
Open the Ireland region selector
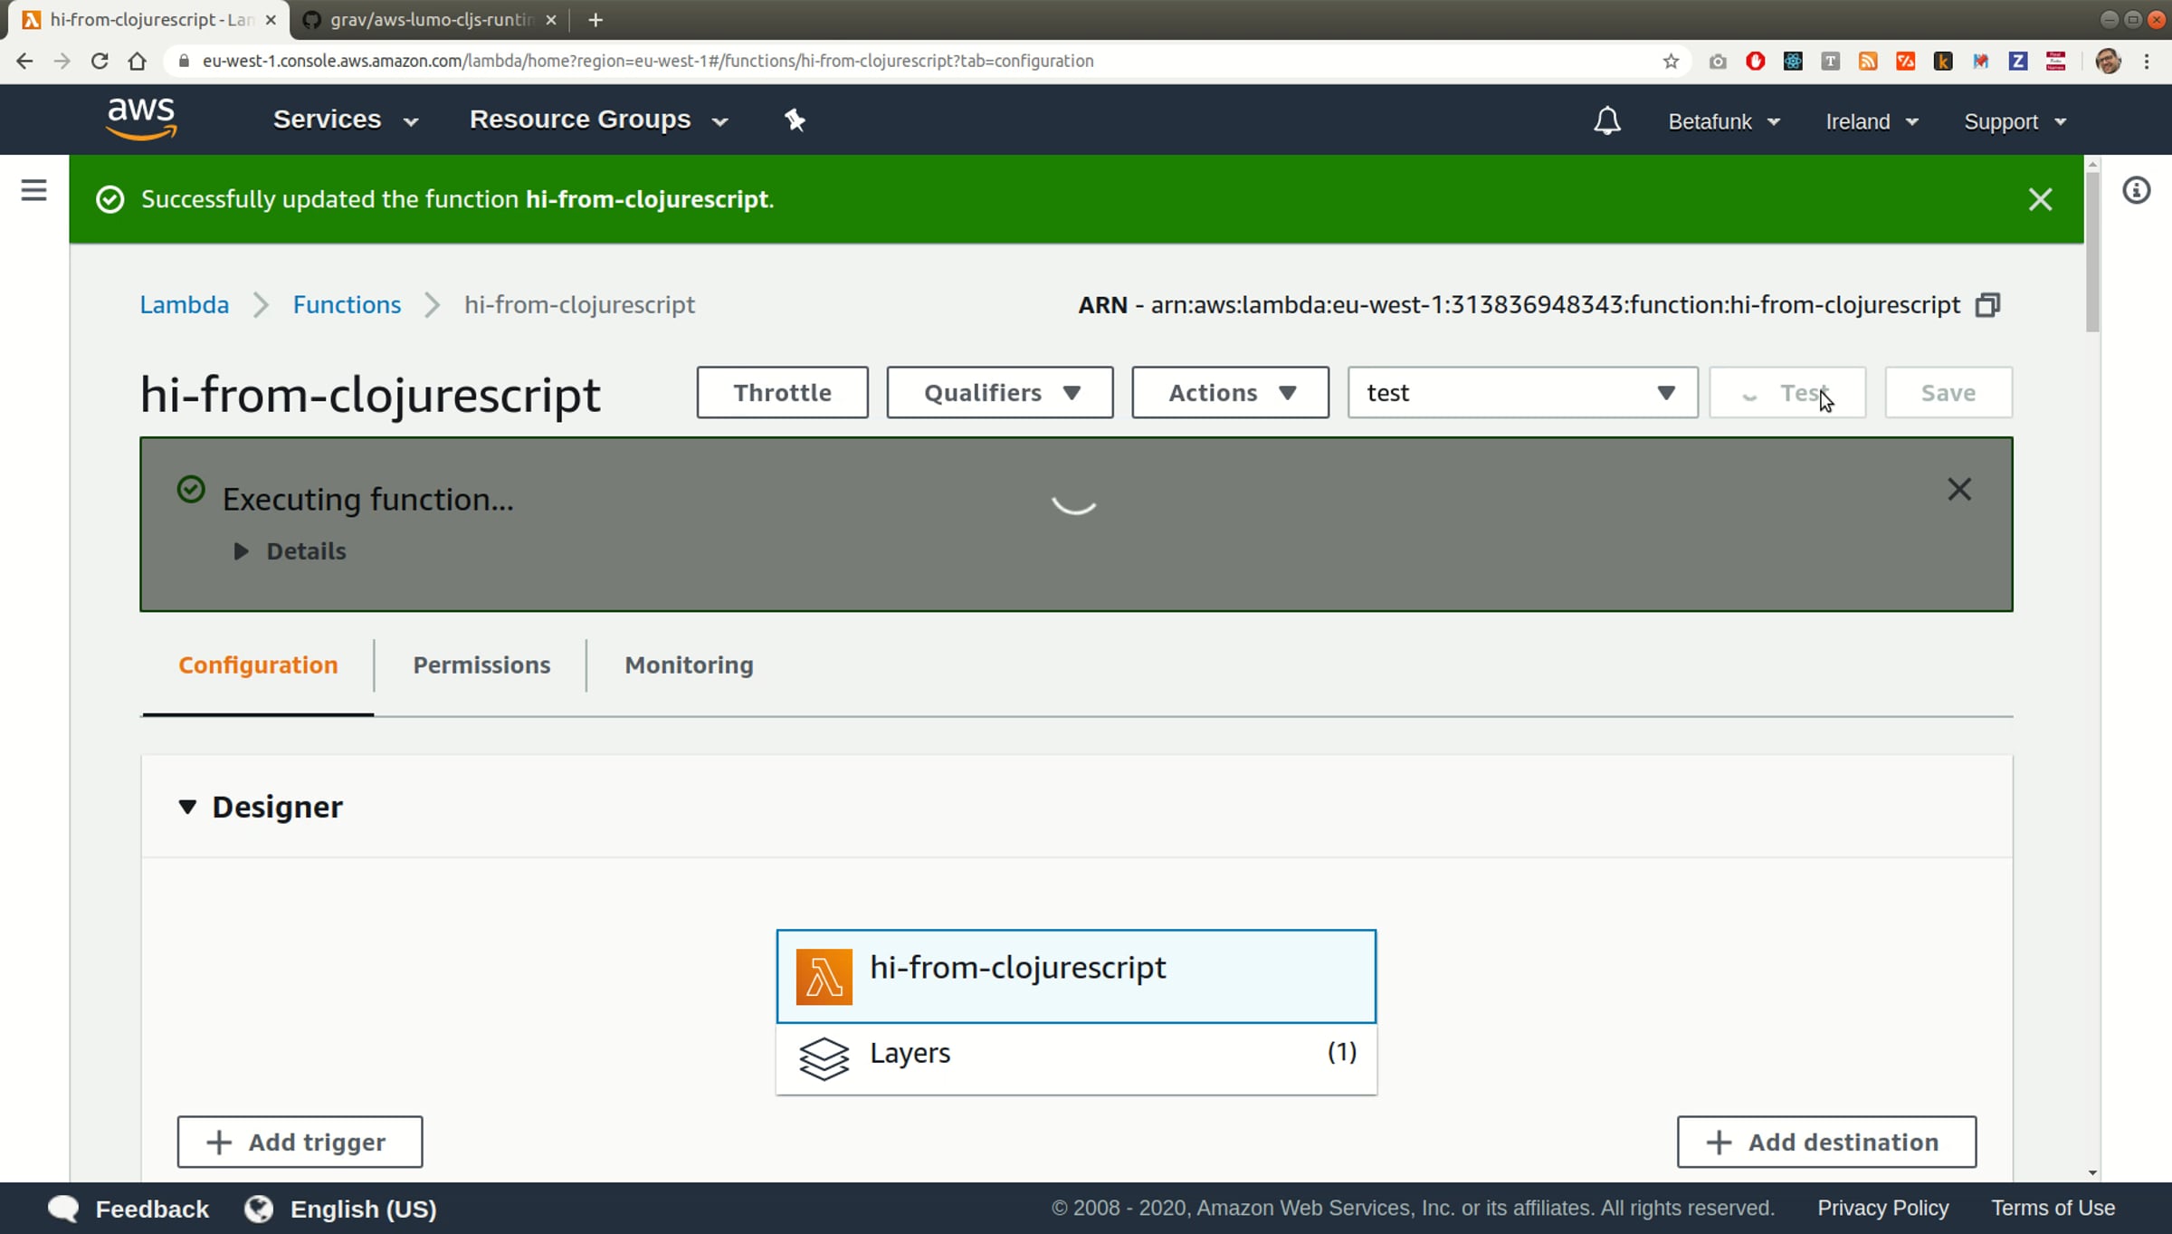point(1872,121)
